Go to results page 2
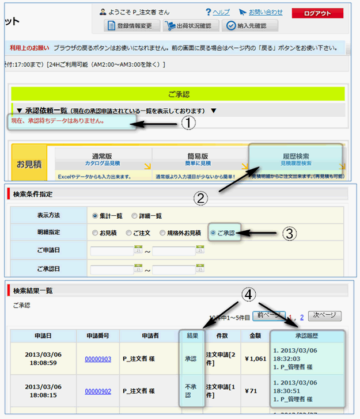Screen dimensions: 360x419 302,317
